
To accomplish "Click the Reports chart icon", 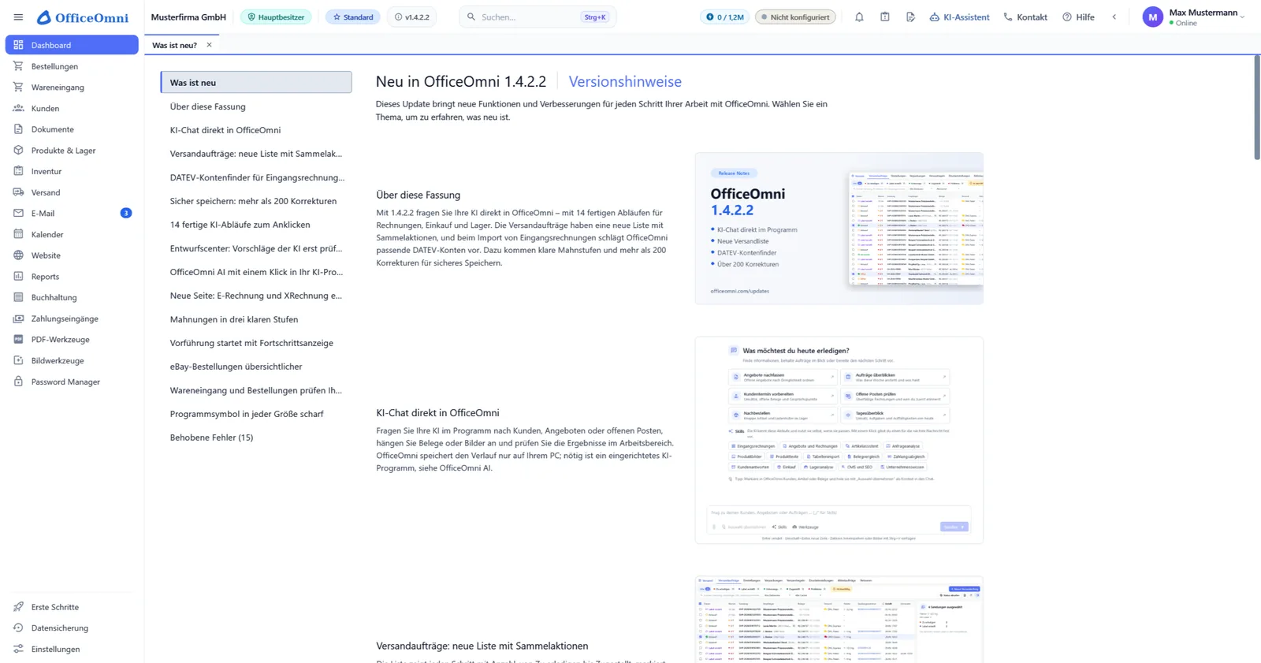I will tap(18, 277).
